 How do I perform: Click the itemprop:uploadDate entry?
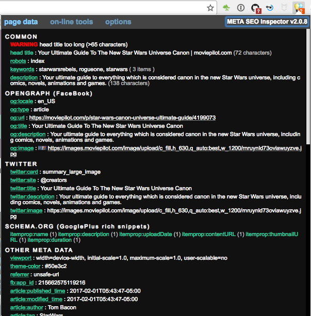click(145, 235)
